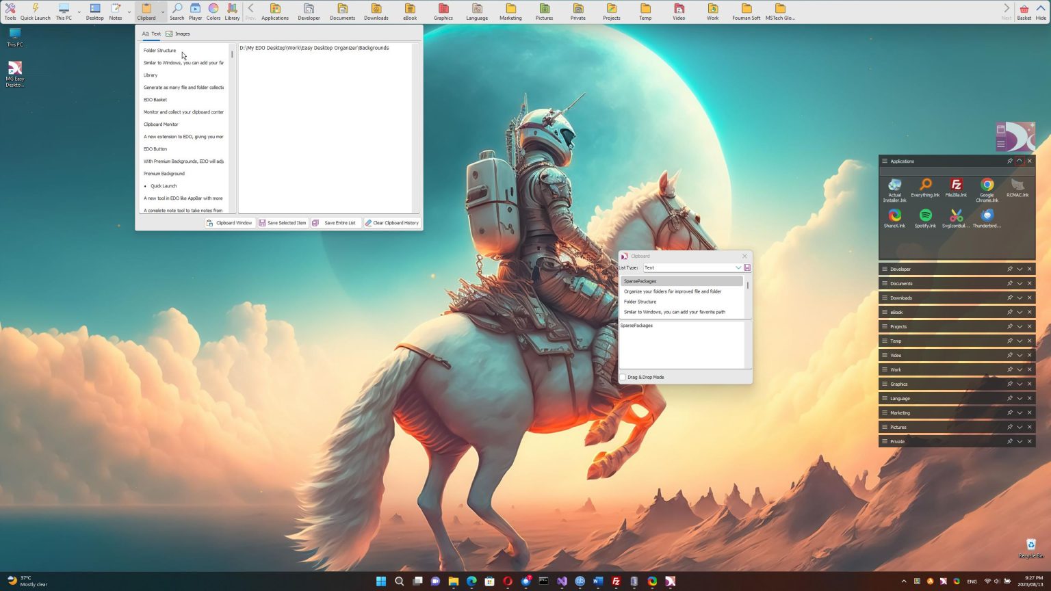Viewport: 1051px width, 591px height.
Task: Open FileZilla.lnk in the Applications panel
Action: tap(955, 186)
